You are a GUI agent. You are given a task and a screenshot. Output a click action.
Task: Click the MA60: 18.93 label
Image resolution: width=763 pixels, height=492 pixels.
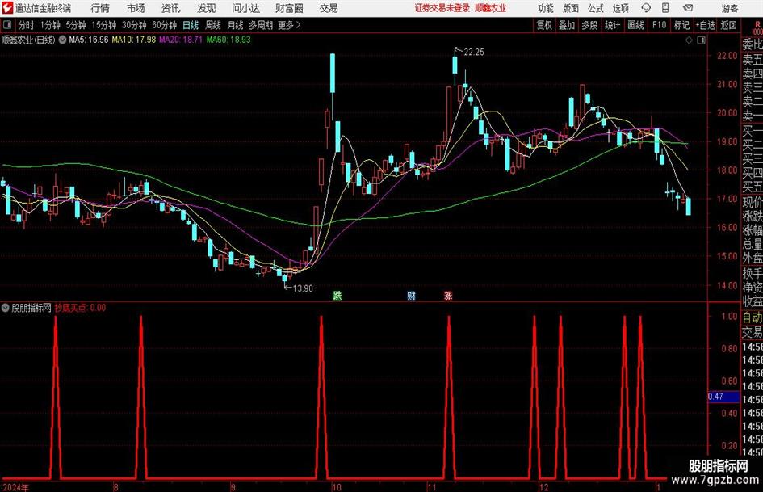pos(228,40)
